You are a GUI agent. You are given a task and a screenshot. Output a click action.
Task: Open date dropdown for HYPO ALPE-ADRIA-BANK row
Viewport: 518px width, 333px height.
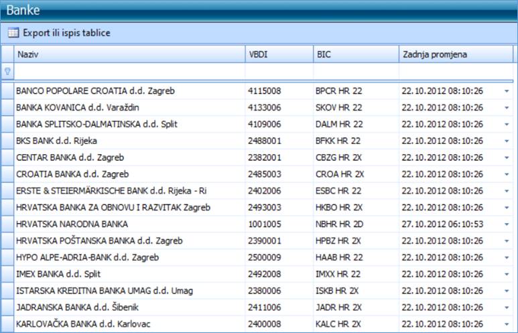[x=507, y=258]
